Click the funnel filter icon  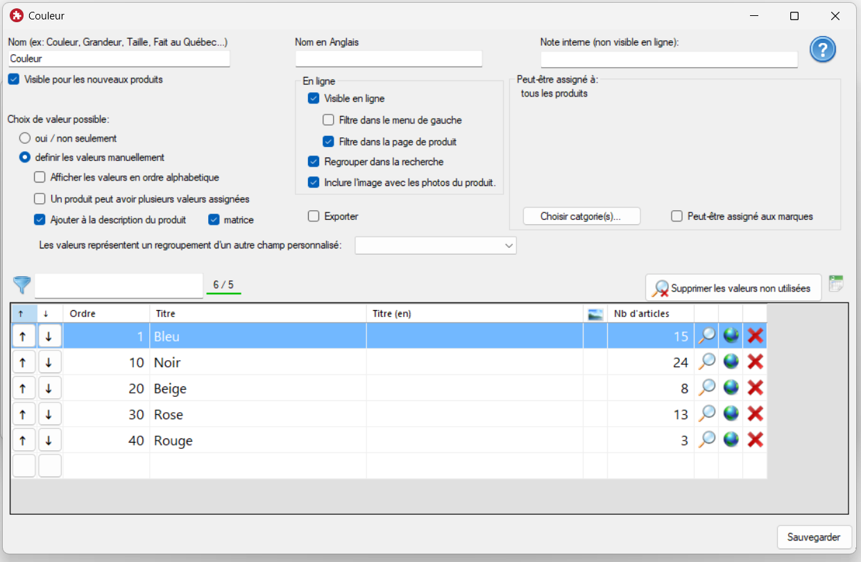tap(22, 285)
